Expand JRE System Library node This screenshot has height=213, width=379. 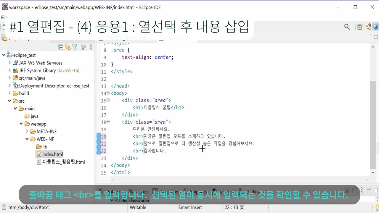9,70
